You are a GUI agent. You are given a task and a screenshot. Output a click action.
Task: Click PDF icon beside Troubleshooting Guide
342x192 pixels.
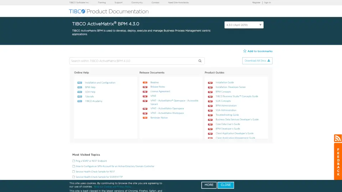(x=210, y=115)
